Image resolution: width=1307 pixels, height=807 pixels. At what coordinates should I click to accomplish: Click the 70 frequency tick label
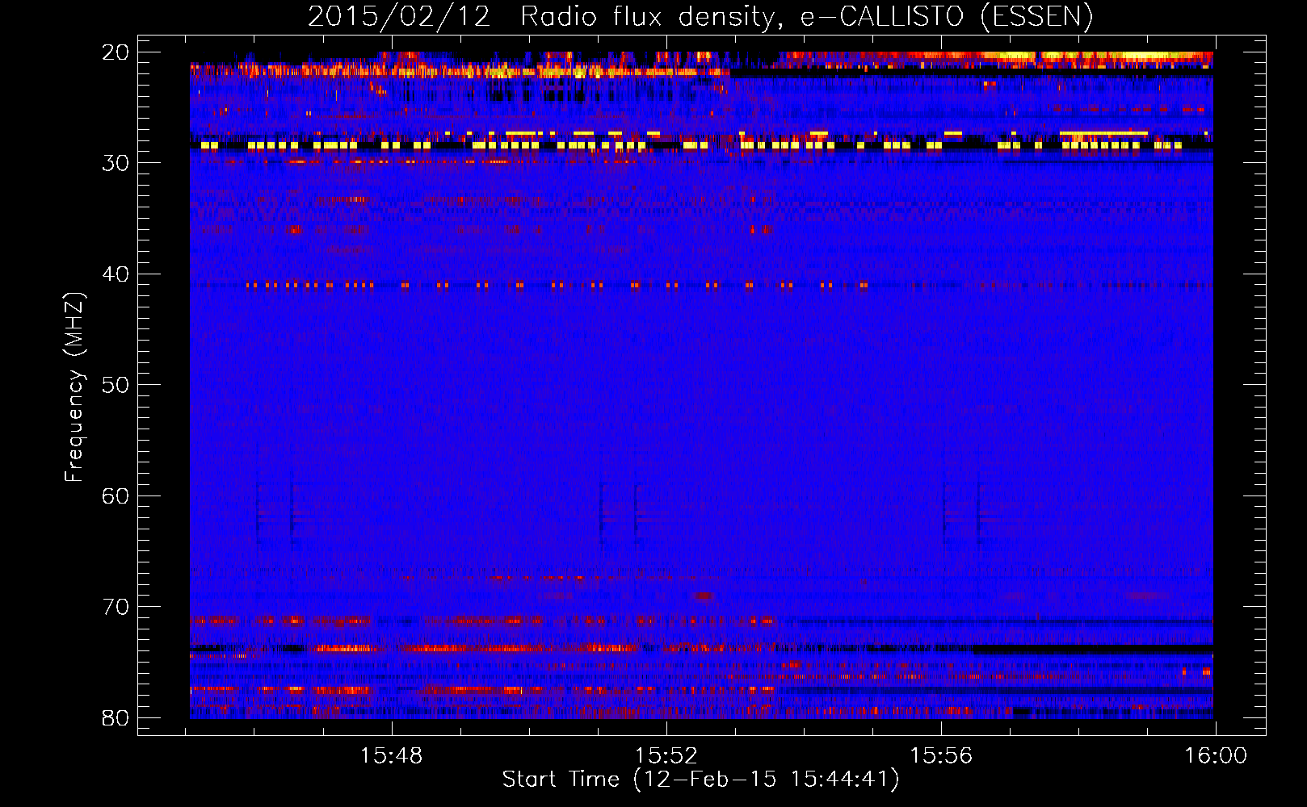coord(116,607)
